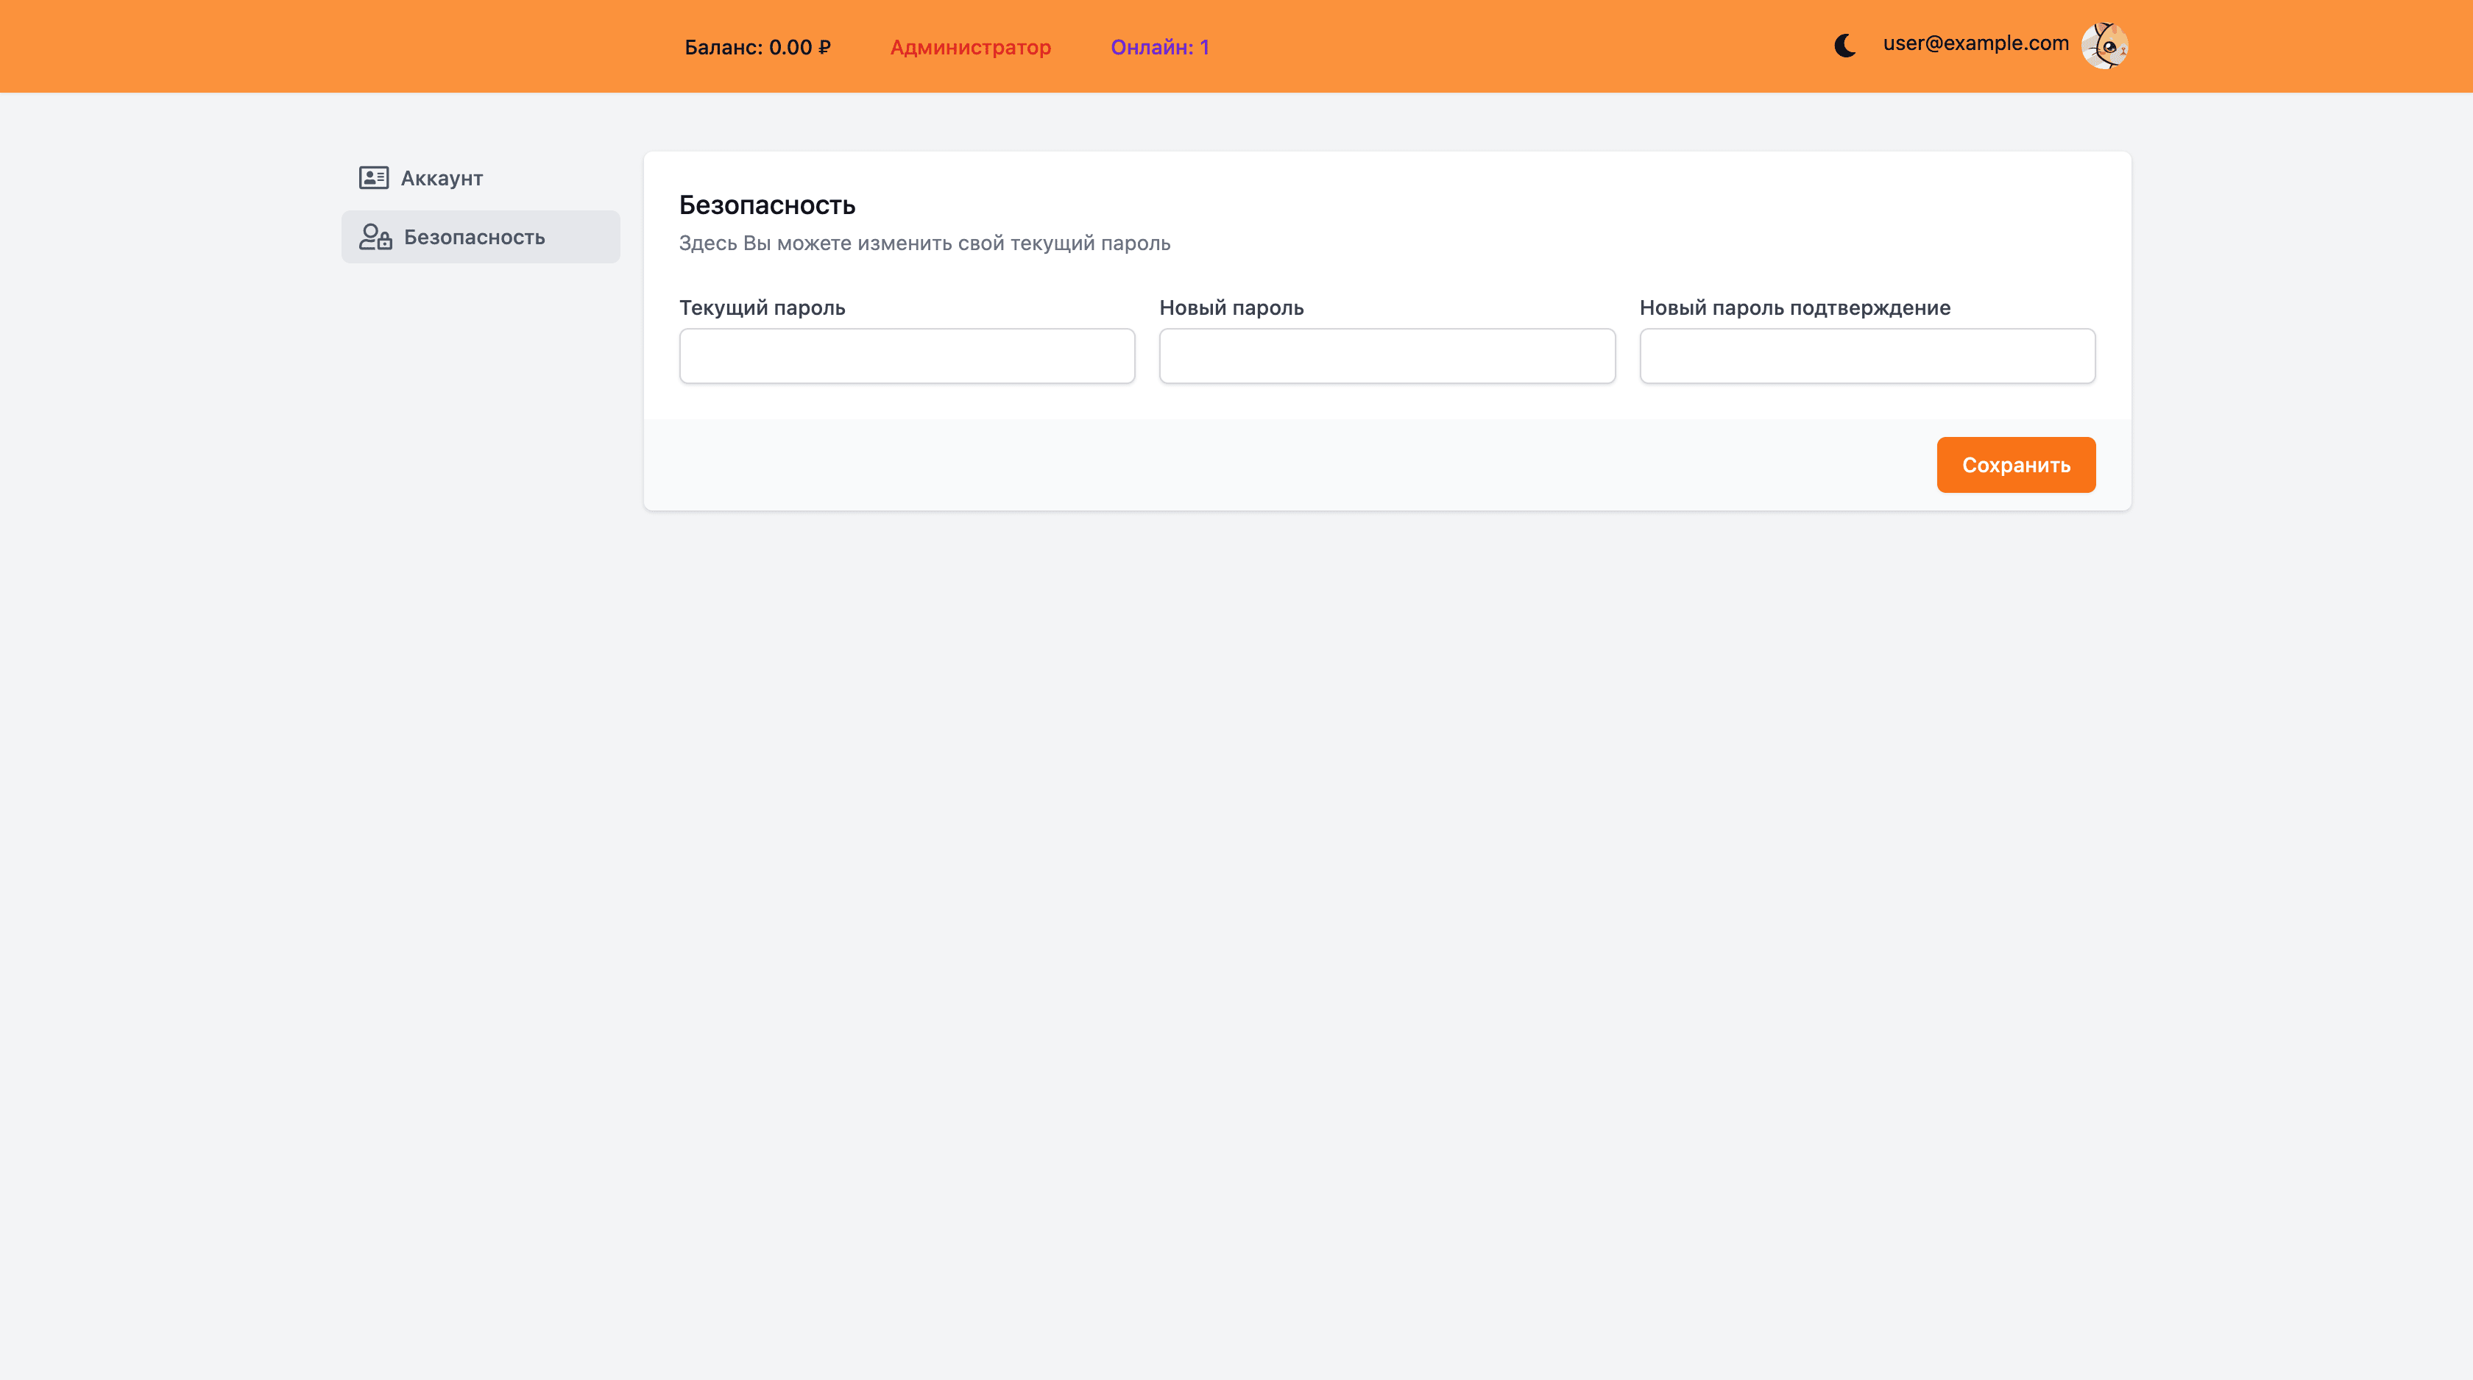Screen dimensions: 2473x1380
Task: Click the Безопасность user lock icon
Action: tap(375, 237)
